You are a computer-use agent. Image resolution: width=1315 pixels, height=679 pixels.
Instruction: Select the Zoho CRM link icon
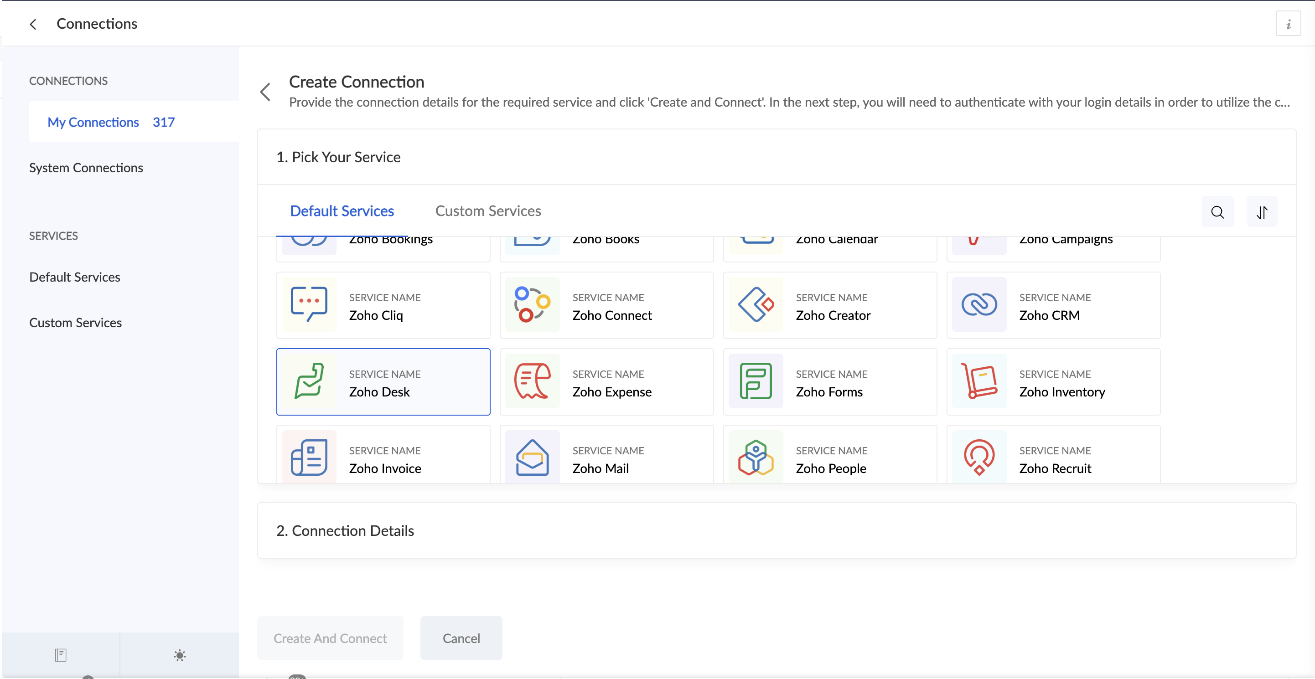coord(978,304)
